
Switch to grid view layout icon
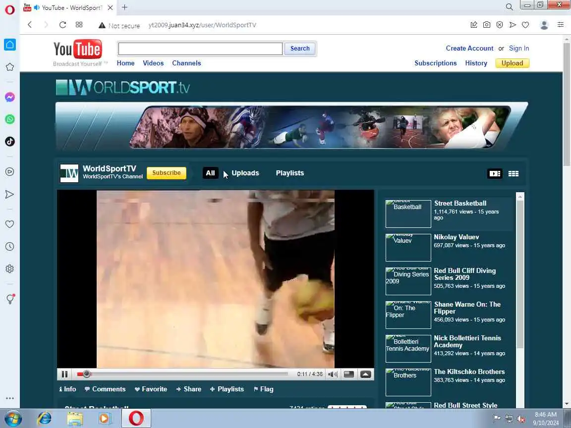click(514, 173)
